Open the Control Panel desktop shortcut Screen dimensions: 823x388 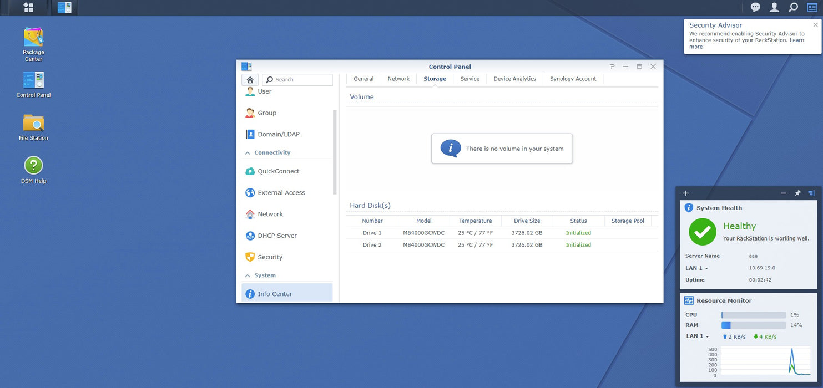pyautogui.click(x=33, y=85)
